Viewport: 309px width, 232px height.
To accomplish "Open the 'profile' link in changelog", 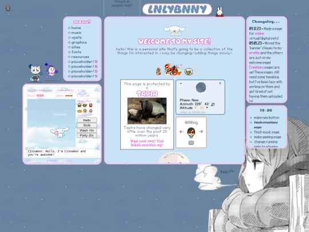I will point(254,53).
